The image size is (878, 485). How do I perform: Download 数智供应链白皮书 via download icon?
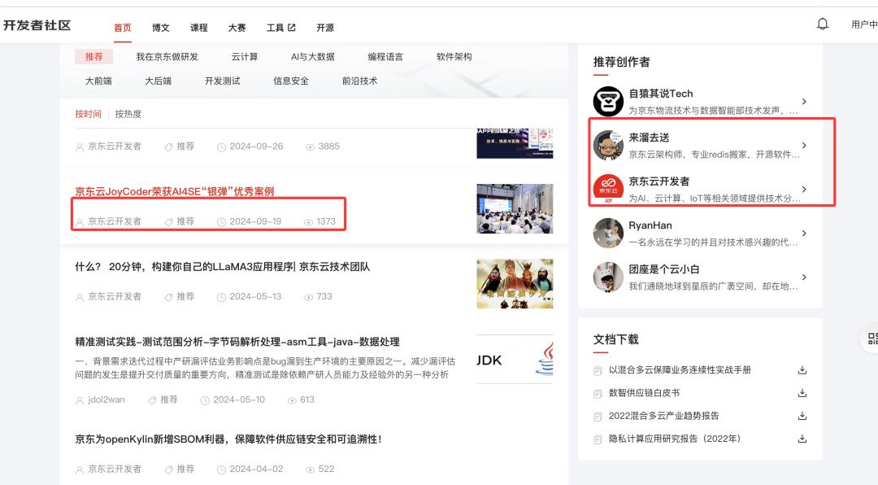point(802,393)
